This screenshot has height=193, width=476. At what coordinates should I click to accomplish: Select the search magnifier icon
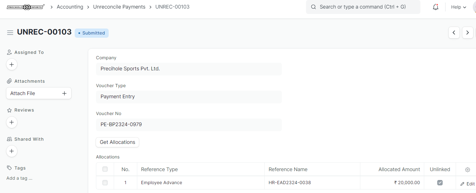[313, 7]
